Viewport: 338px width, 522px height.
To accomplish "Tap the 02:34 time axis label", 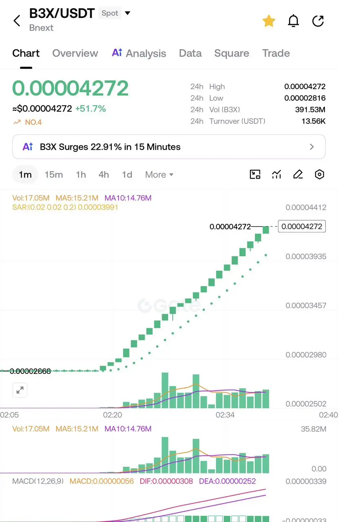I will point(225,415).
